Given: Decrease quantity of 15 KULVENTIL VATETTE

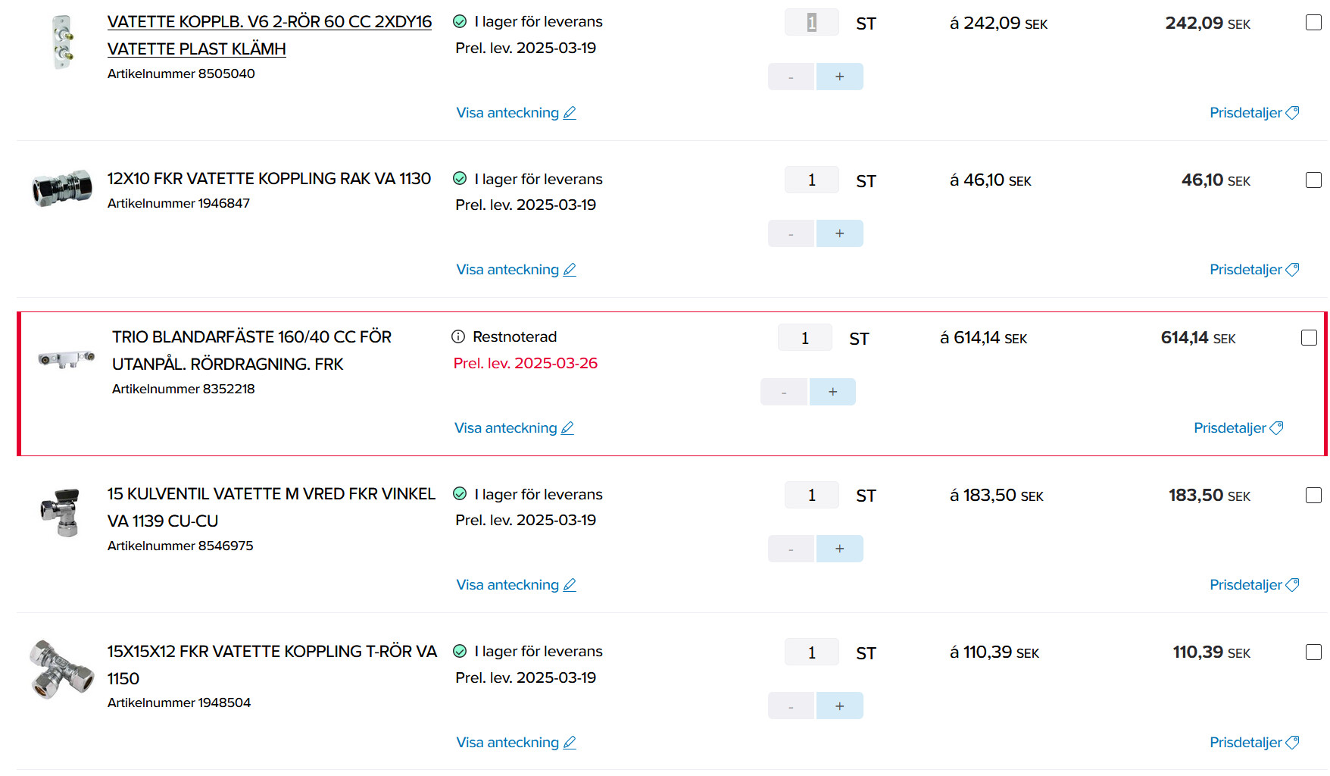Looking at the screenshot, I should point(791,549).
